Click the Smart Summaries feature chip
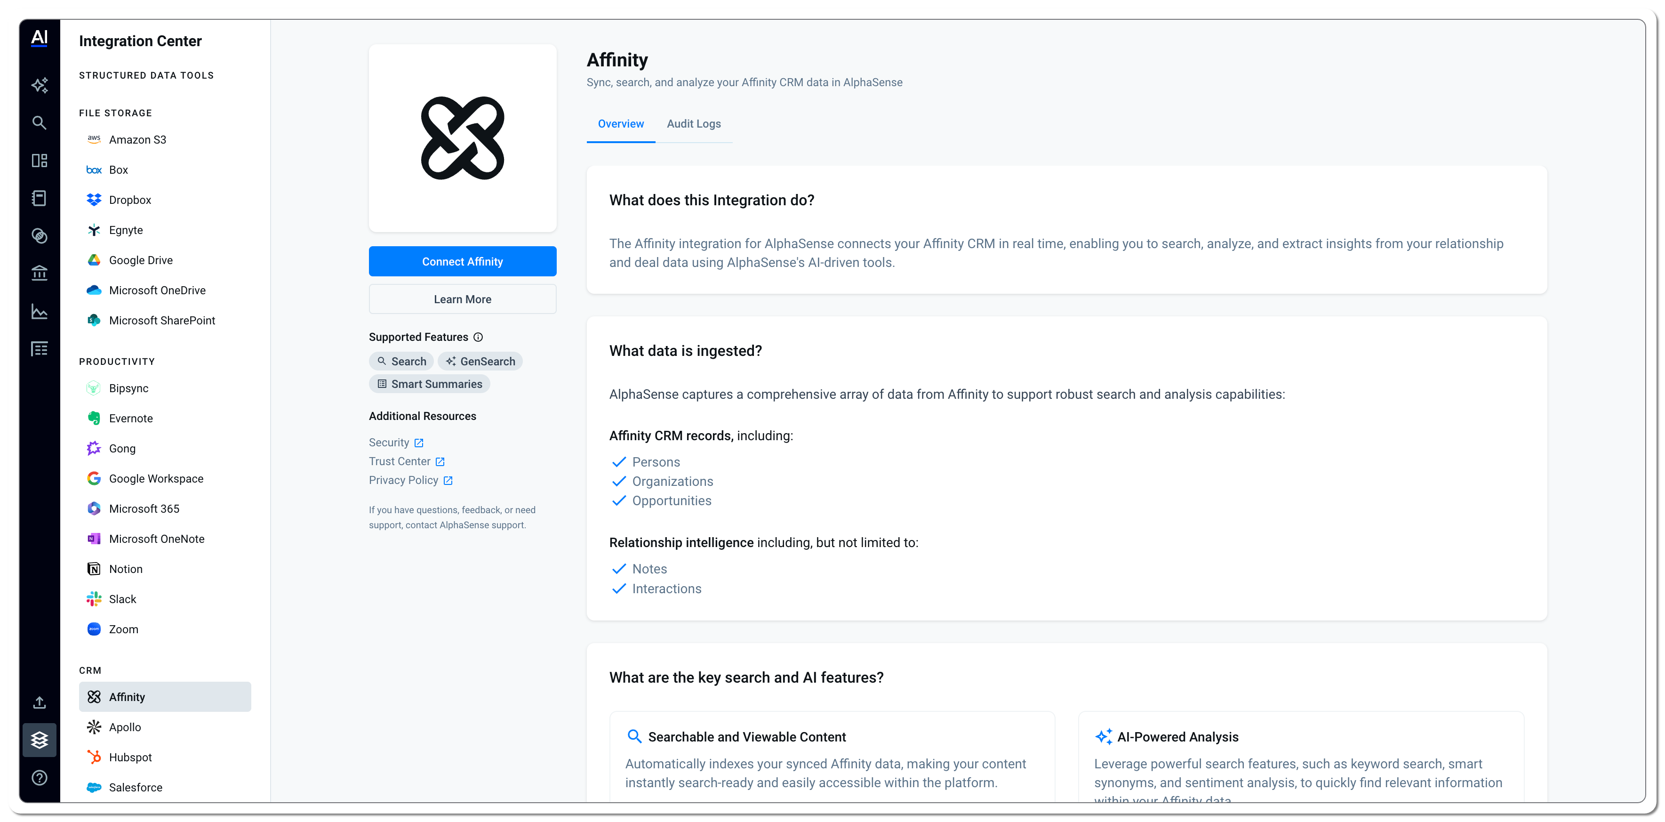This screenshot has height=822, width=1665. [x=429, y=384]
